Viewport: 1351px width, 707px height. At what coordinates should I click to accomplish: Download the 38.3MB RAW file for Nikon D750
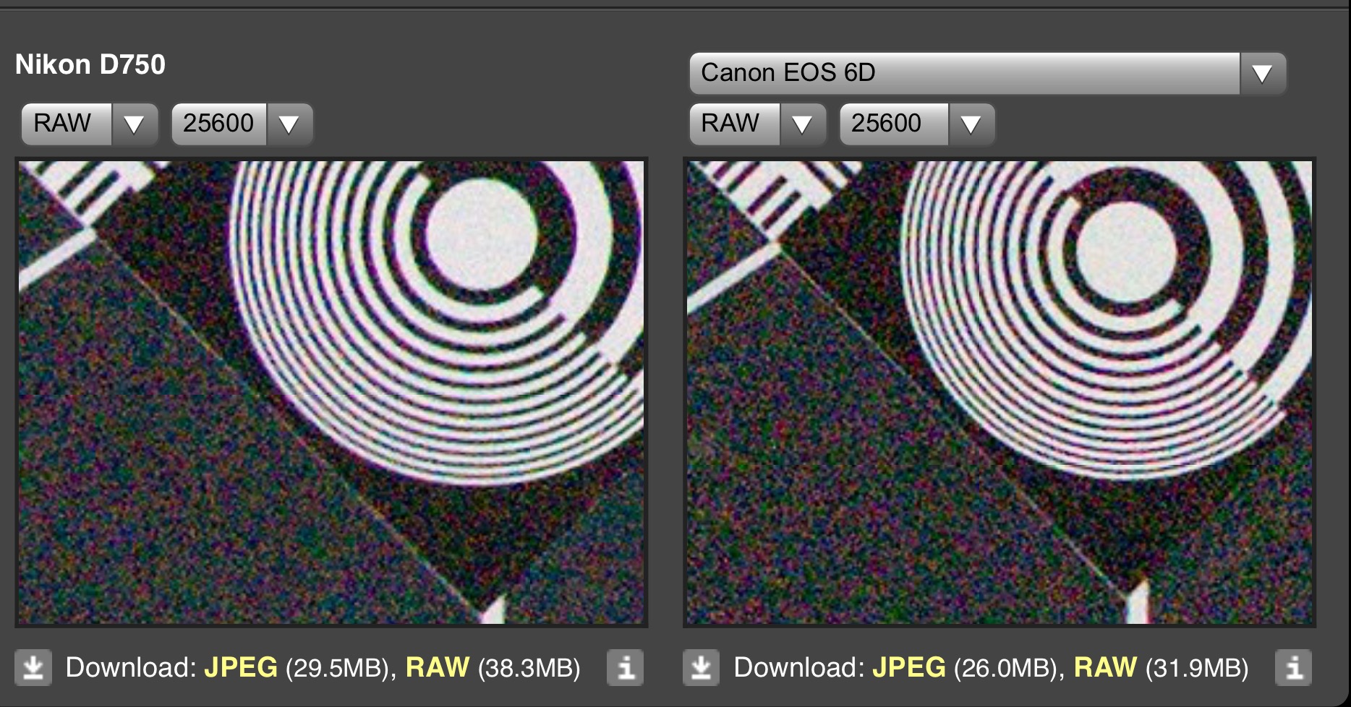coord(438,667)
